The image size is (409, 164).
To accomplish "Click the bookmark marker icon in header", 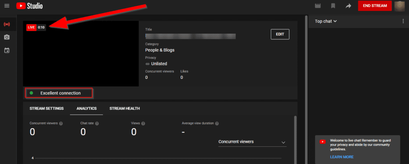I will point(333,6).
